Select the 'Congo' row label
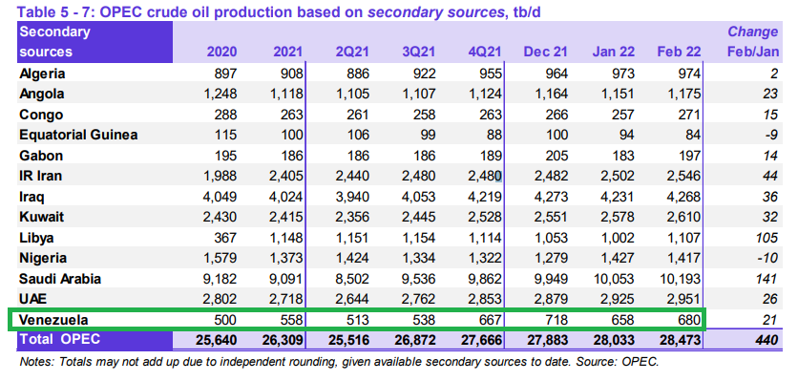Image resolution: width=798 pixels, height=381 pixels. tap(41, 115)
